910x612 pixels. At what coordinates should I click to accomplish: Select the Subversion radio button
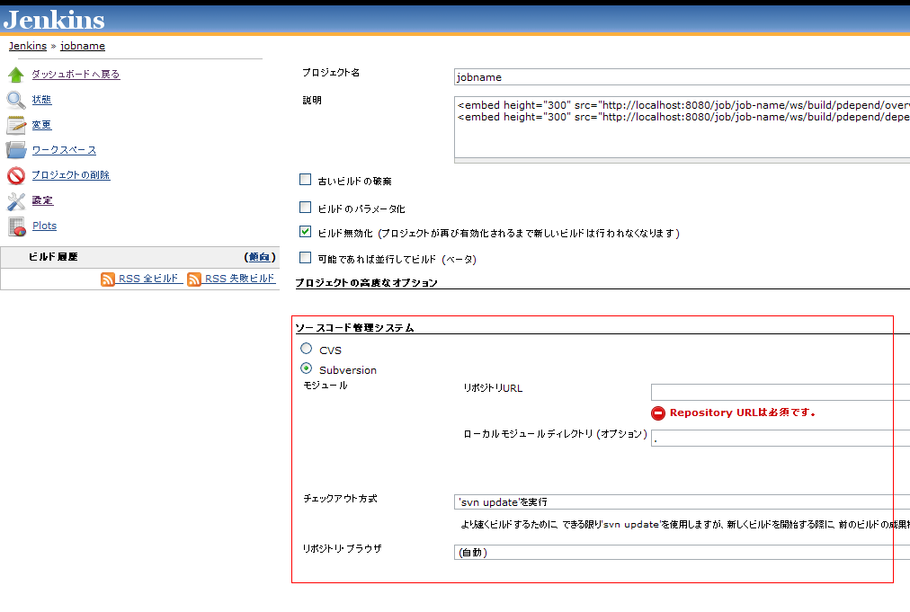tap(307, 368)
